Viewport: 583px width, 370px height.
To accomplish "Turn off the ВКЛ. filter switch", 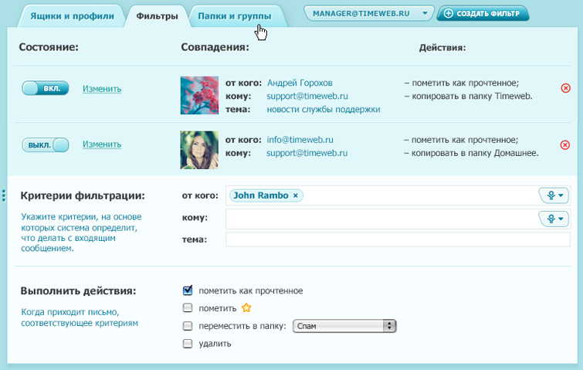I will tap(46, 89).
